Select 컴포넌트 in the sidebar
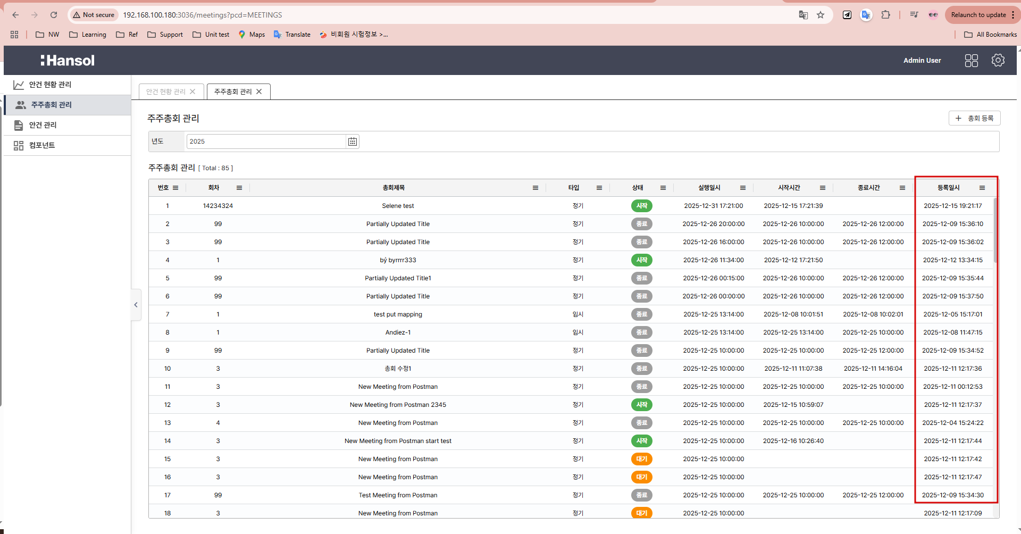The image size is (1021, 534). pos(67,145)
